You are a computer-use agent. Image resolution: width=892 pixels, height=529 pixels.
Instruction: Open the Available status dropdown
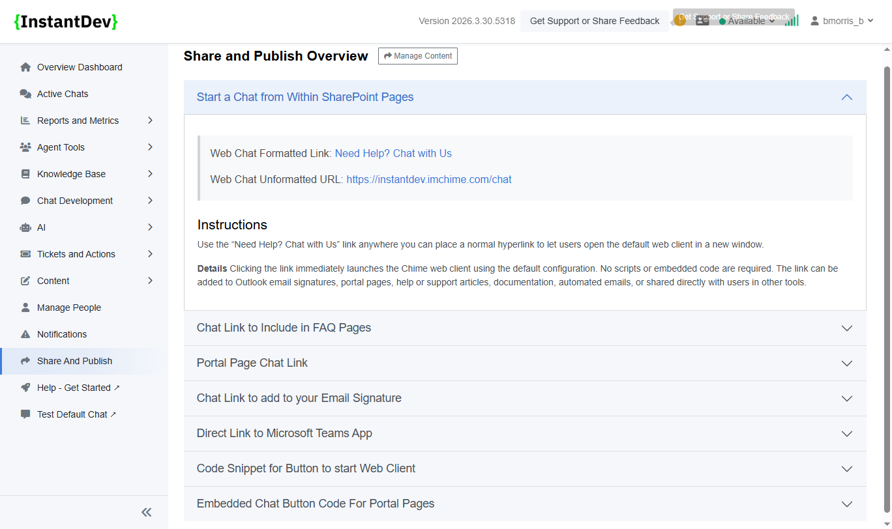point(747,21)
